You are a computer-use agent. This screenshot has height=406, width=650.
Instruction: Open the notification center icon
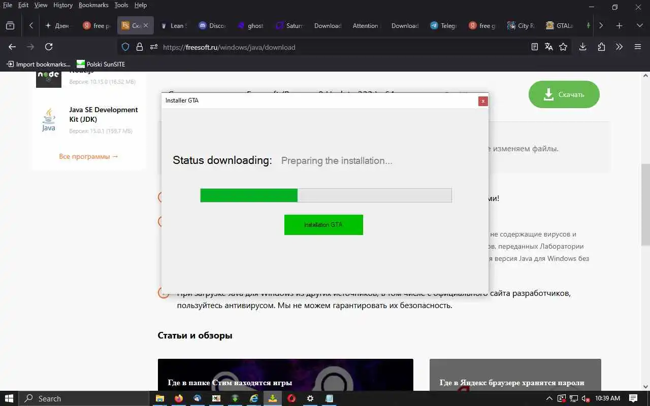[633, 398]
